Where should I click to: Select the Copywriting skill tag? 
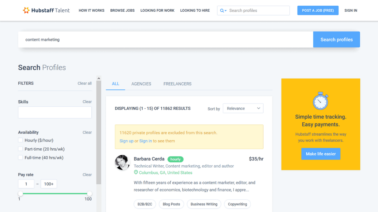[x=237, y=204]
